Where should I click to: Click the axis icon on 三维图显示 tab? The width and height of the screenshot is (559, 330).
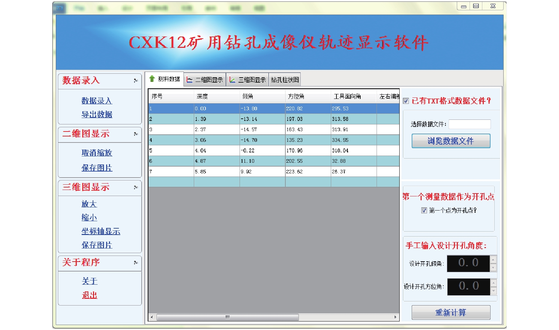[x=232, y=80]
